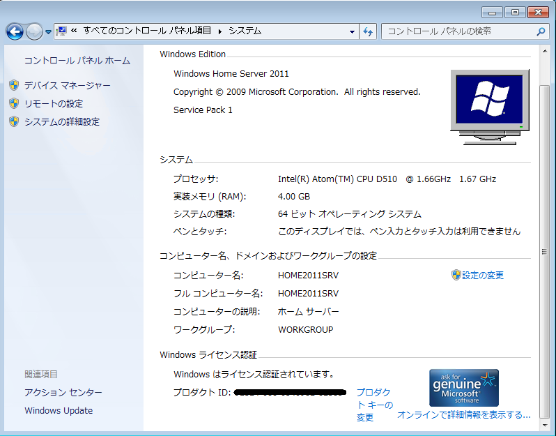Click the refresh button beside address bar
The image size is (556, 436).
(x=369, y=31)
